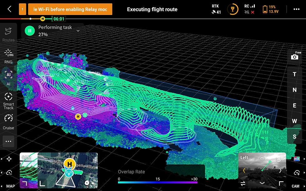Click the triple-chevron icon in vision view
This screenshot has height=191, width=306.
[x=279, y=160]
